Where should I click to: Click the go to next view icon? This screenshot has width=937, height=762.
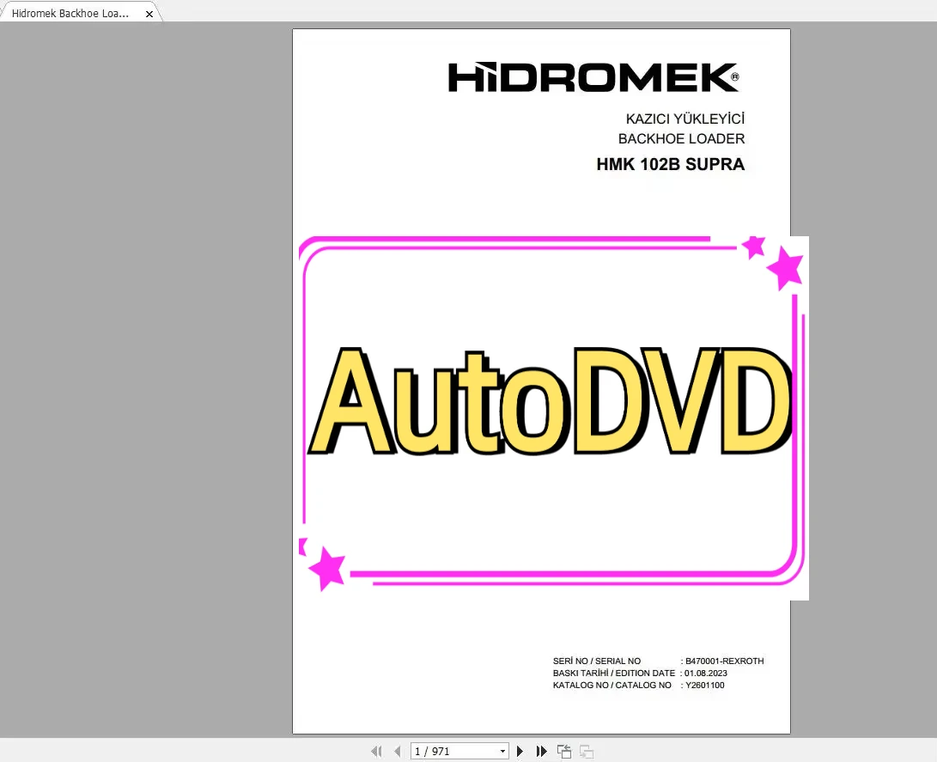coord(587,751)
